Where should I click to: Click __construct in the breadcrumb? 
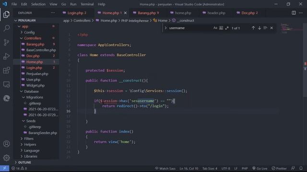coord(185,21)
